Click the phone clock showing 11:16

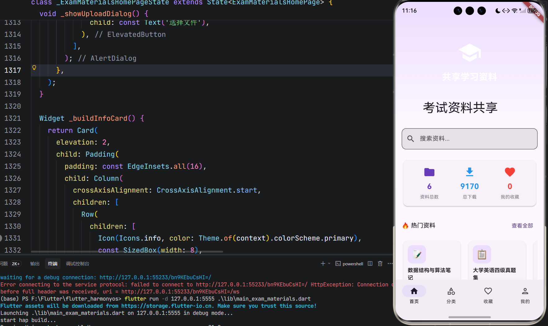click(409, 11)
